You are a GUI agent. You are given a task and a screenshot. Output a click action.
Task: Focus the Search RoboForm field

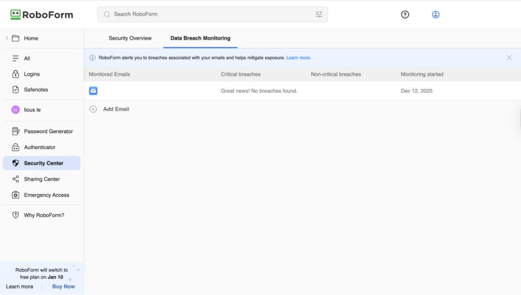(213, 14)
